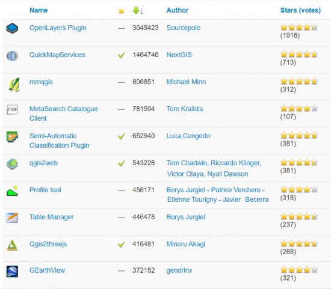Sort by Stars (votes) header
The height and width of the screenshot is (289, 331).
click(300, 10)
